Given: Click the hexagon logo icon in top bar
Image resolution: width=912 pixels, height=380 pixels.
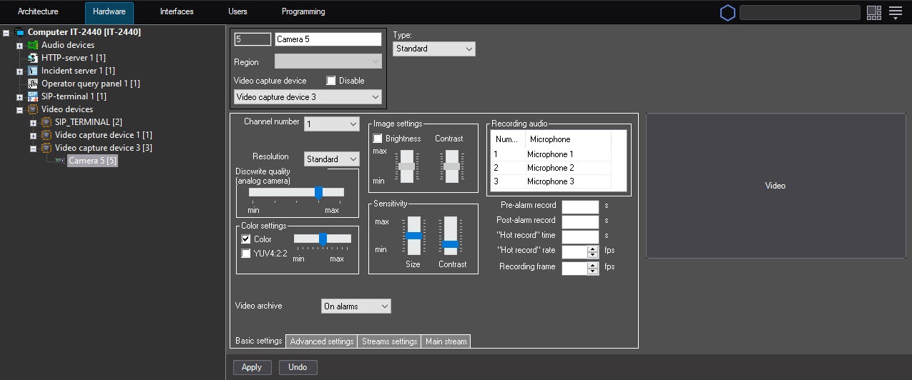Looking at the screenshot, I should pos(727,12).
